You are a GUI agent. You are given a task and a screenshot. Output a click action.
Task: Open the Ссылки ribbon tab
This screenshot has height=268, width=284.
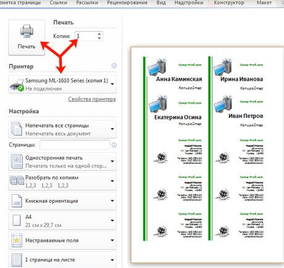tap(59, 2)
